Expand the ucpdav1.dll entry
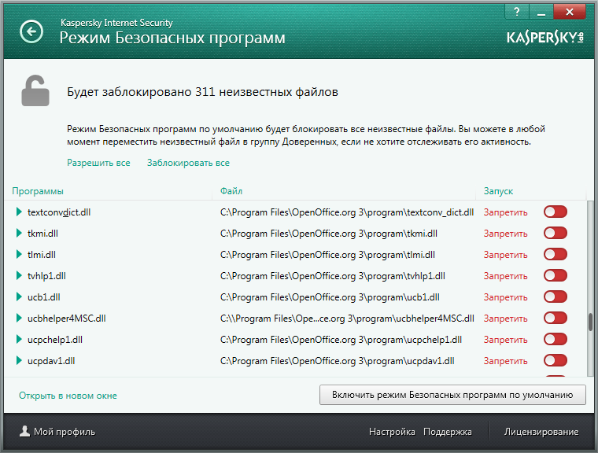 [19, 361]
